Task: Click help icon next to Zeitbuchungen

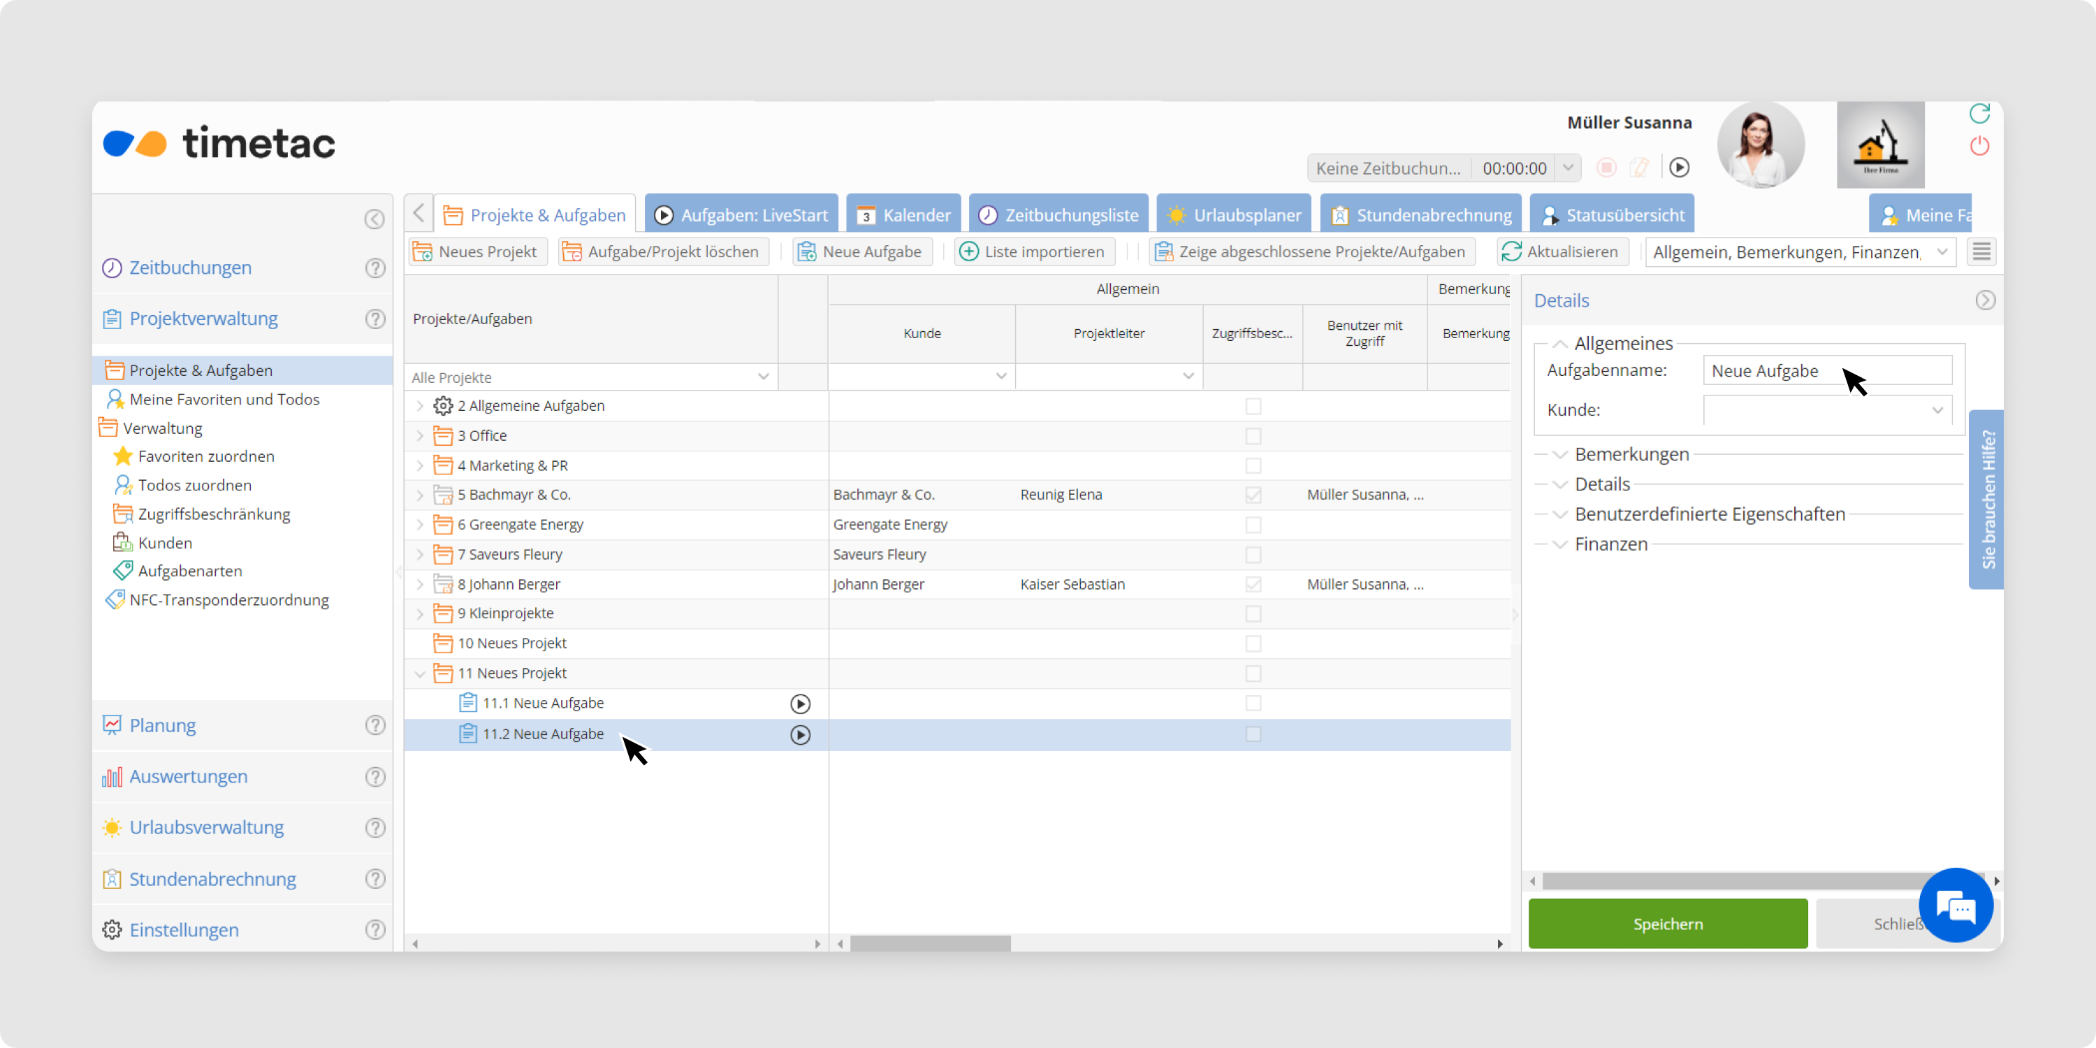Action: [375, 268]
